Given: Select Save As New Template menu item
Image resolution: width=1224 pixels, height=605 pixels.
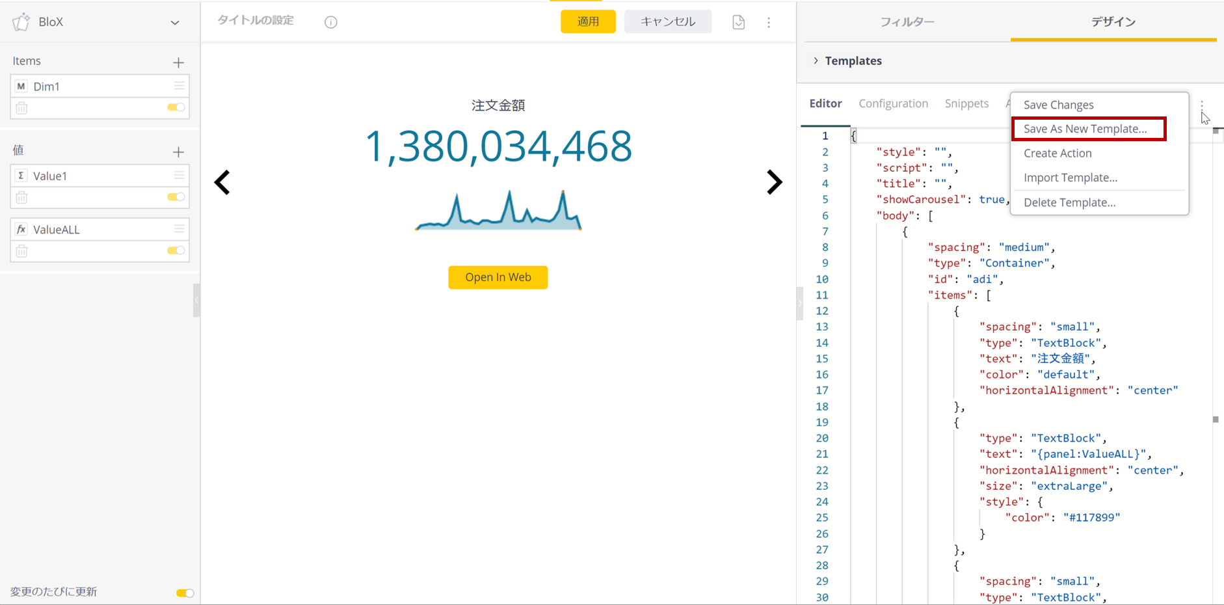Looking at the screenshot, I should (1085, 129).
